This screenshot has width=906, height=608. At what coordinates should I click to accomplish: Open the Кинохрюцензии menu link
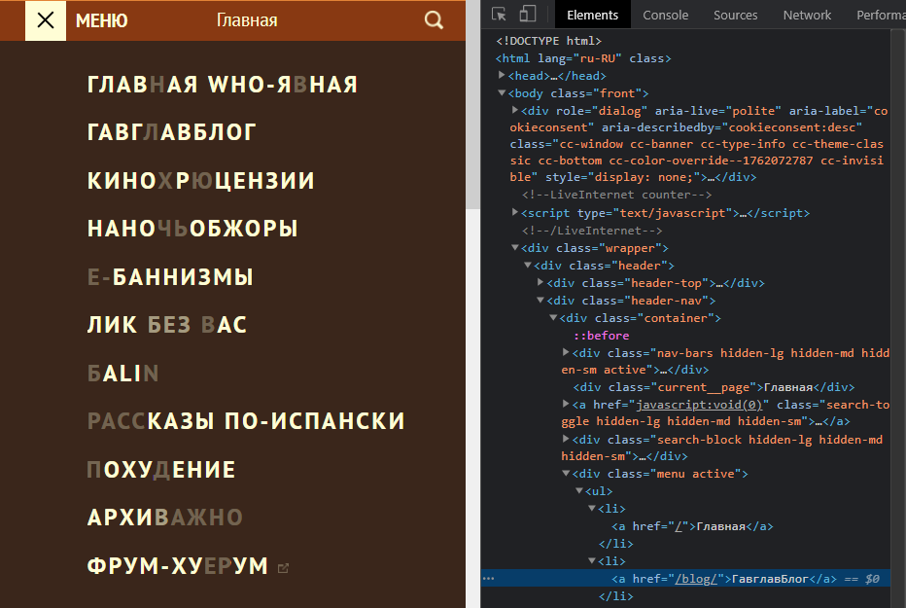coord(201,180)
